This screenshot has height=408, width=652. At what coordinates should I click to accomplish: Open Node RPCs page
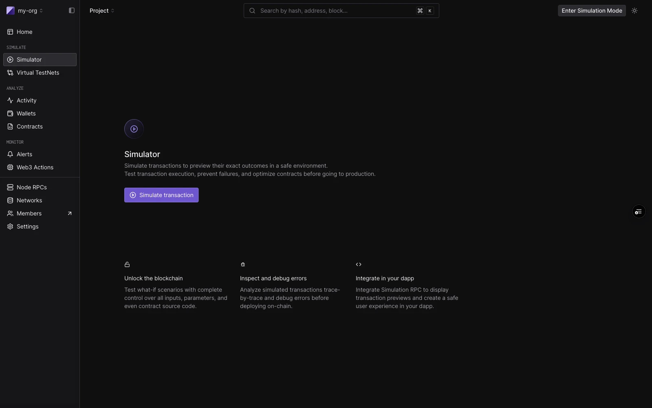(x=40, y=187)
